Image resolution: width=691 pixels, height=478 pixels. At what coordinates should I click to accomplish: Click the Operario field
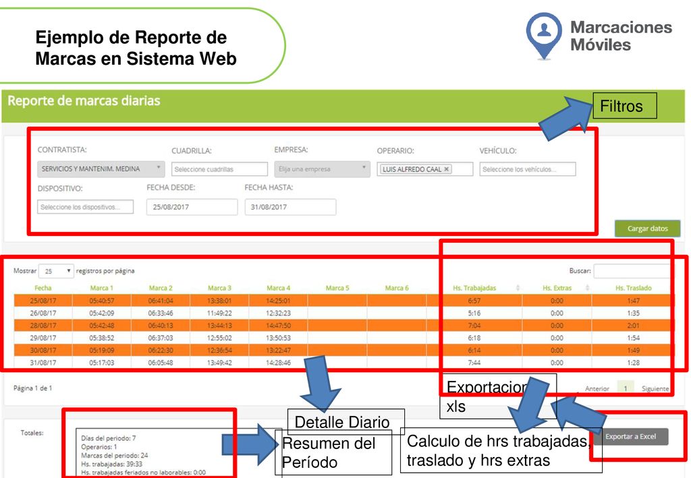pyautogui.click(x=425, y=169)
